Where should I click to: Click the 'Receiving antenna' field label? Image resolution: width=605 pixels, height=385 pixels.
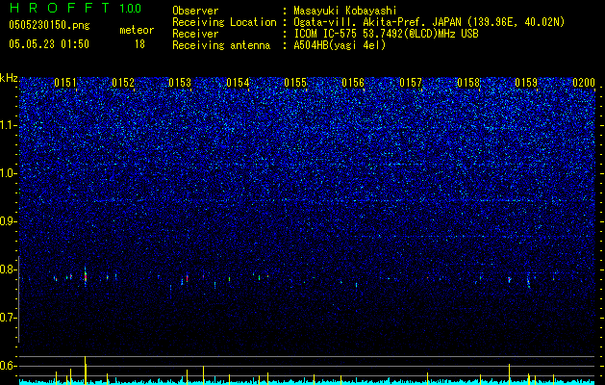tap(221, 45)
